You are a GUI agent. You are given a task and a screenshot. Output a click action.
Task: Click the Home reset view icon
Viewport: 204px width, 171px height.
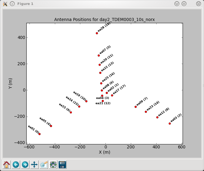coord(7,165)
